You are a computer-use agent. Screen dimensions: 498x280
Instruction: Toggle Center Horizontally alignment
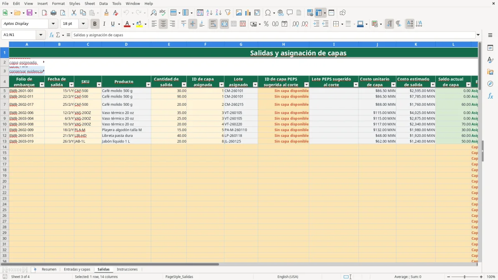(163, 24)
